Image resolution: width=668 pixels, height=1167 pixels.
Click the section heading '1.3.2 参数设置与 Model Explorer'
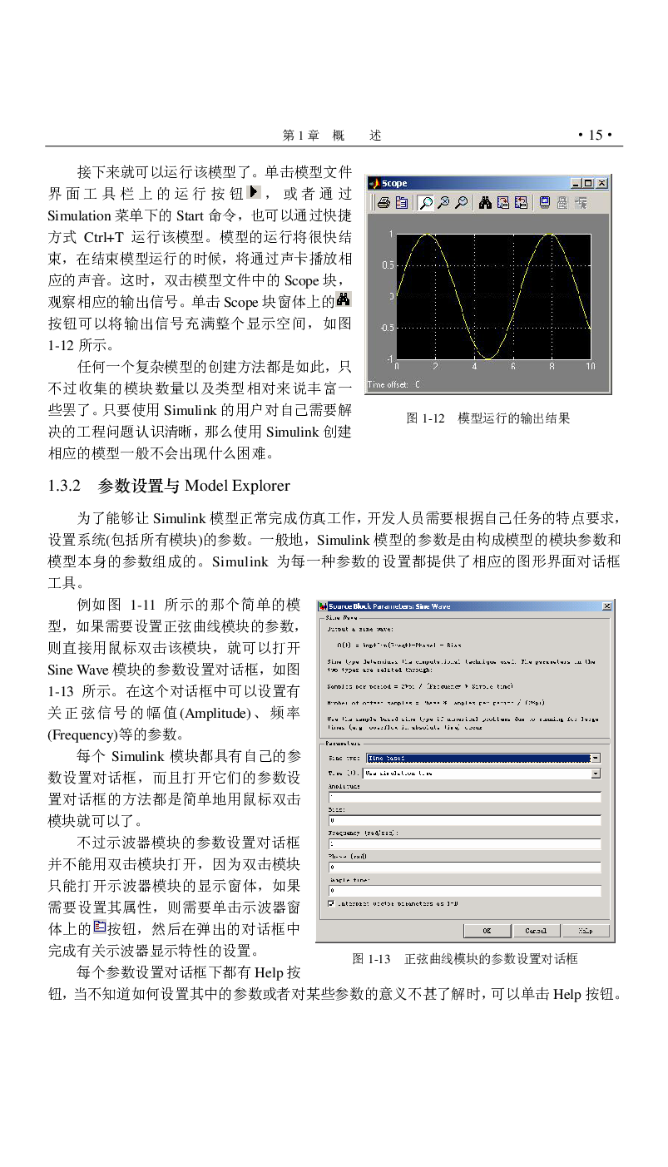click(170, 486)
